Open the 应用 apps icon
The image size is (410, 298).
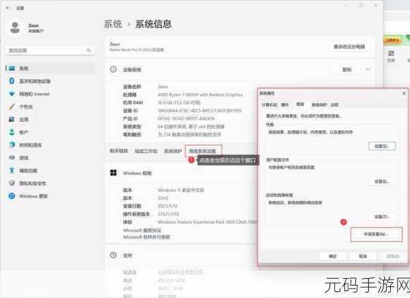tap(12, 120)
